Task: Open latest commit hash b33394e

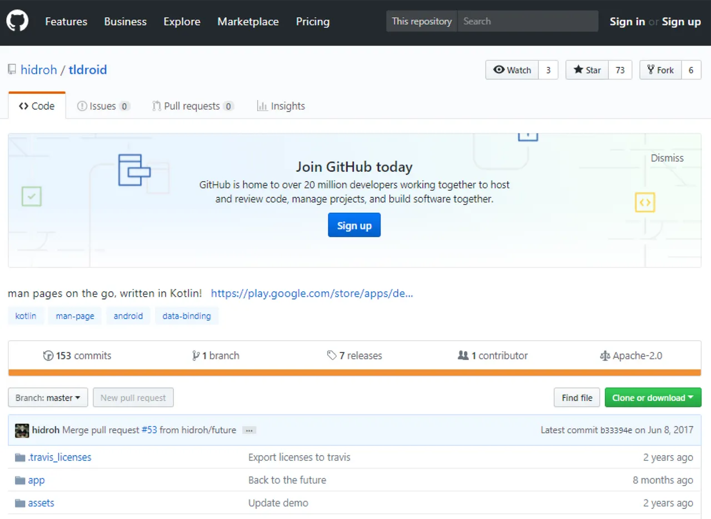Action: (616, 430)
